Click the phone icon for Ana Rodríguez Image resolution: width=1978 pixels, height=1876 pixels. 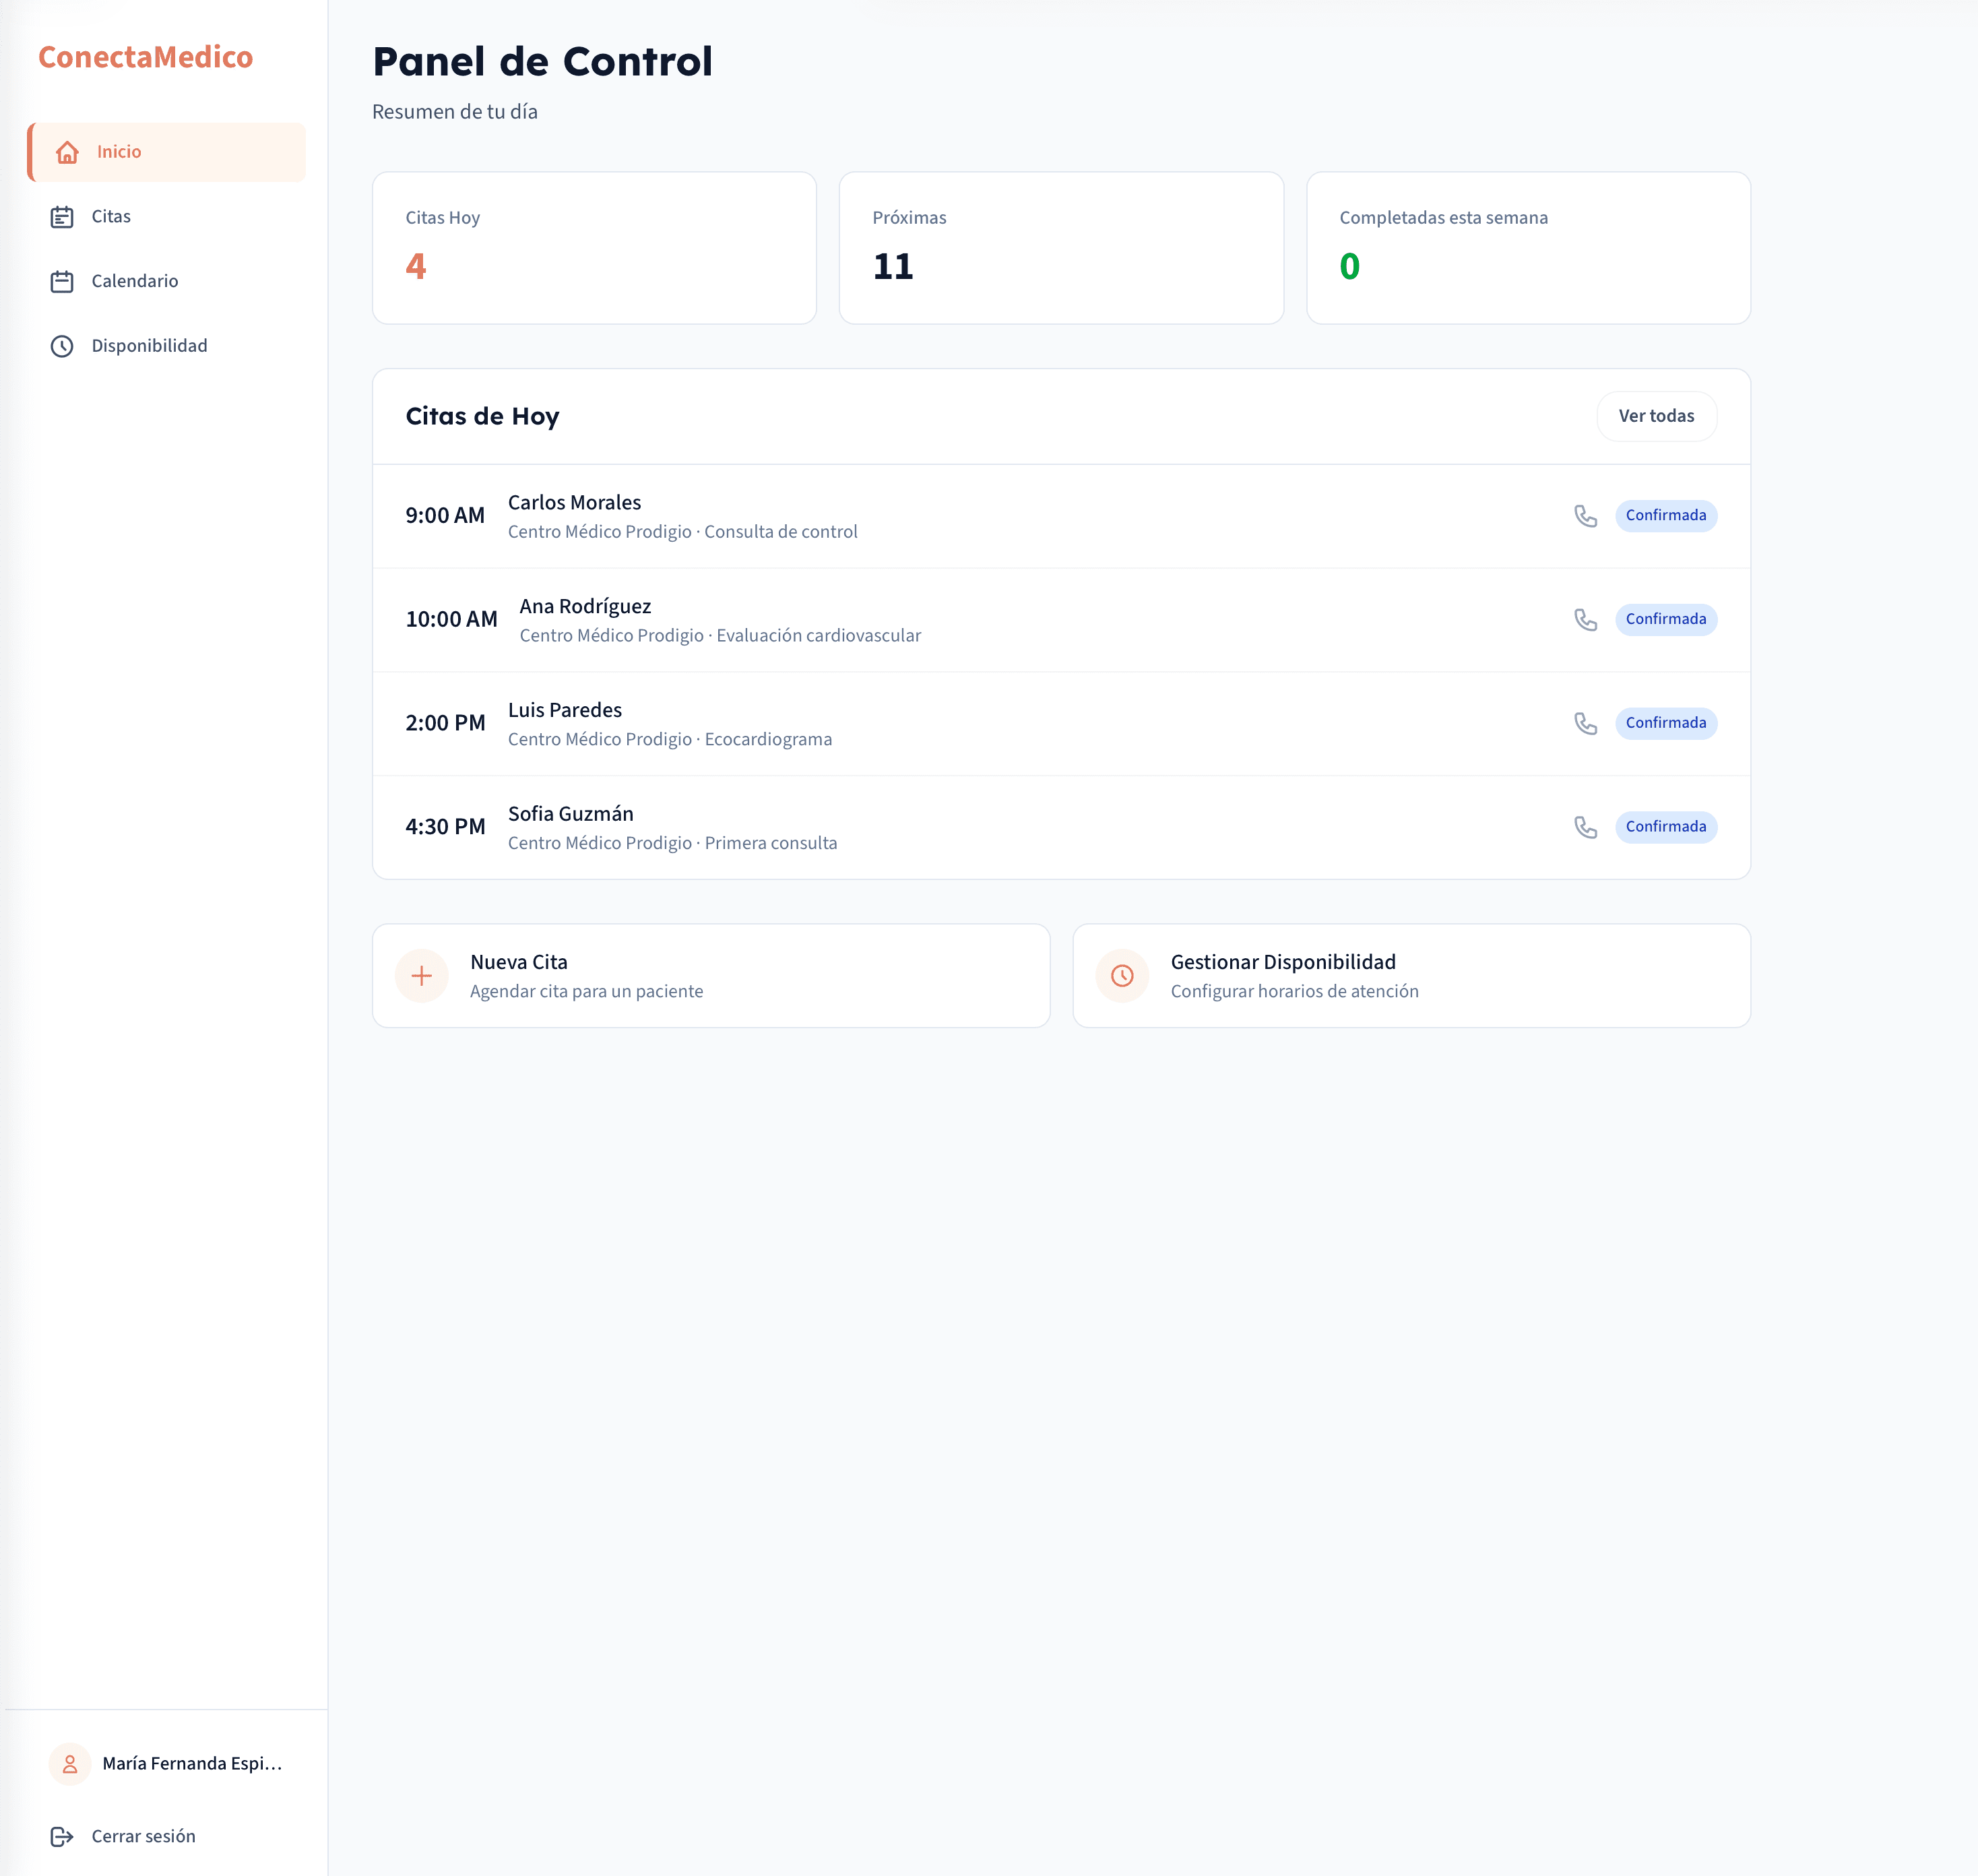click(1586, 620)
